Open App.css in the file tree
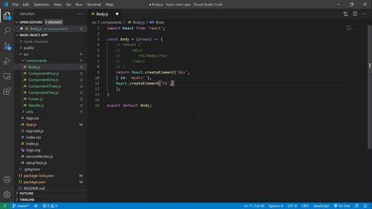Screen dimensions: 372x209 (33, 118)
